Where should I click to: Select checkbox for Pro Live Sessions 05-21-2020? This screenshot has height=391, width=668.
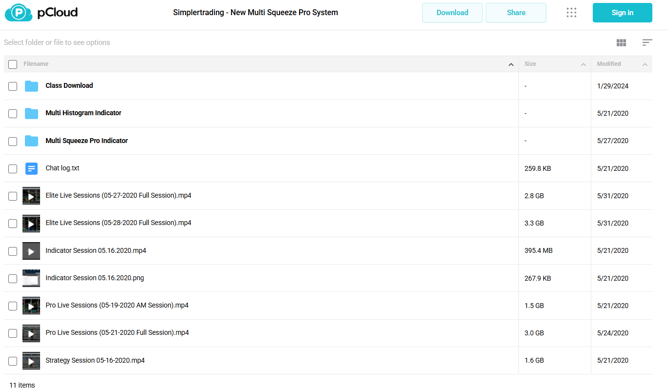pyautogui.click(x=13, y=334)
